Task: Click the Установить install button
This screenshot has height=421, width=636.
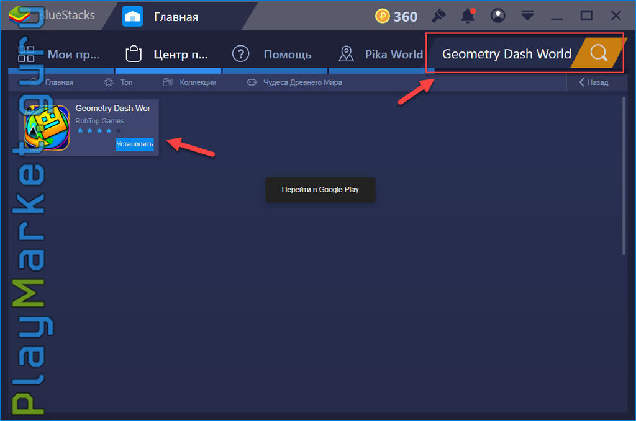Action: 135,144
